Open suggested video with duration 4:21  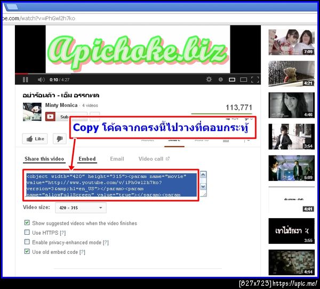point(291,73)
